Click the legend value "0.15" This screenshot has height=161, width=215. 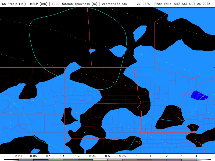click(63, 156)
